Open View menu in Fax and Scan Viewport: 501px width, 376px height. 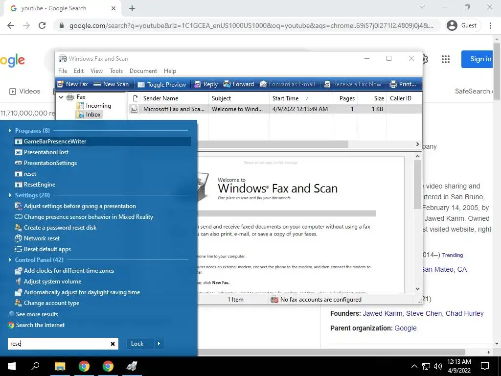pos(96,71)
